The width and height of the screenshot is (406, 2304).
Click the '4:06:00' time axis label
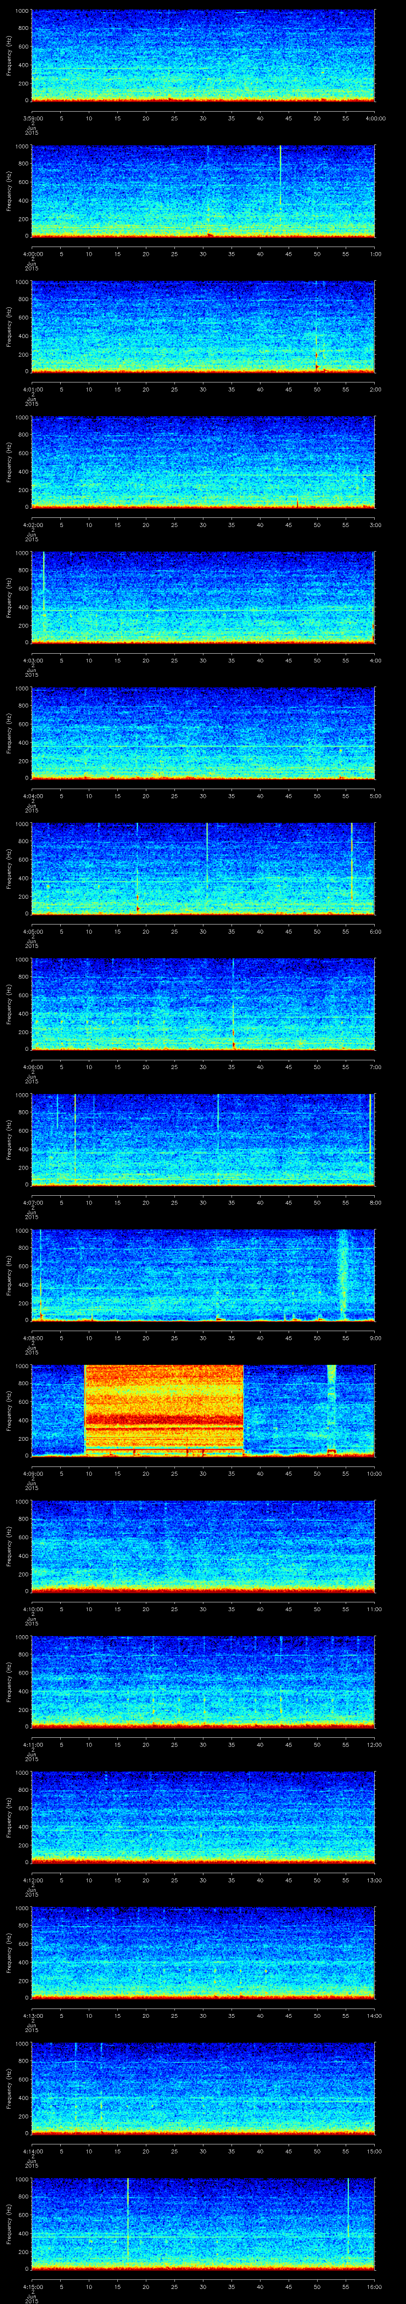click(x=32, y=1066)
